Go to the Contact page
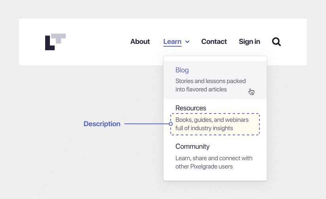This screenshot has height=199, width=326. [x=214, y=42]
